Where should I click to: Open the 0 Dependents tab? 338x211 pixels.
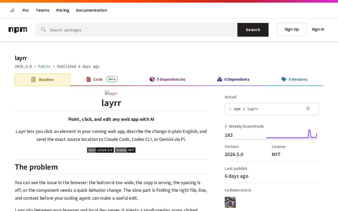[x=233, y=79]
